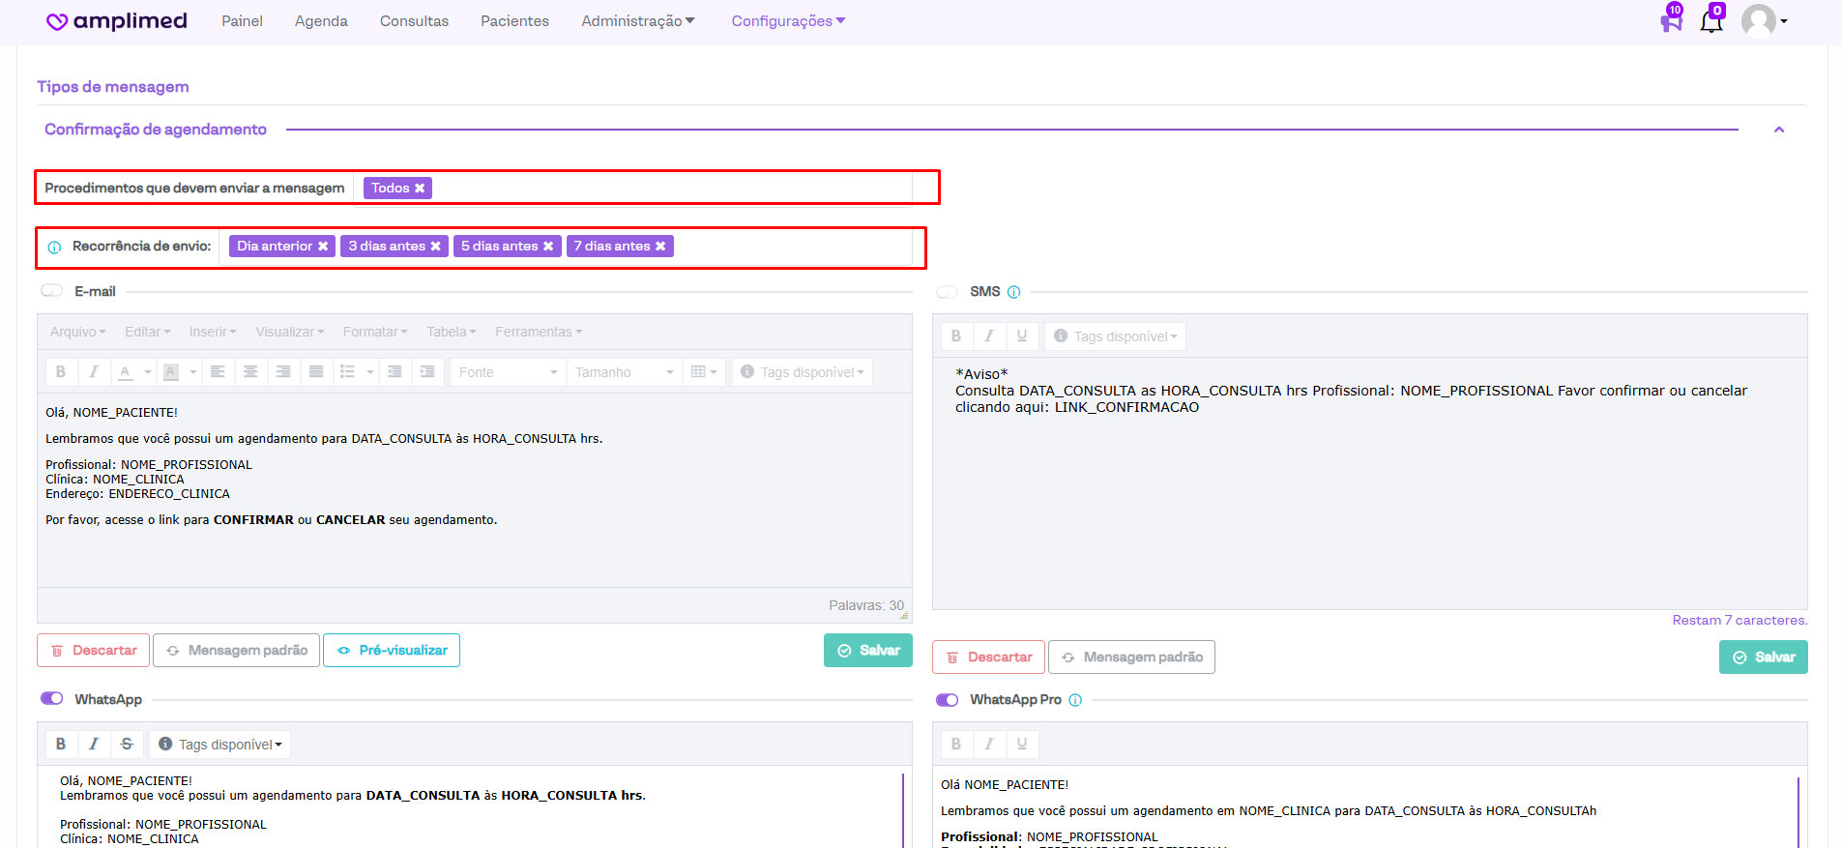Click the info icon beside SMS
1842x848 pixels.
tap(1013, 292)
